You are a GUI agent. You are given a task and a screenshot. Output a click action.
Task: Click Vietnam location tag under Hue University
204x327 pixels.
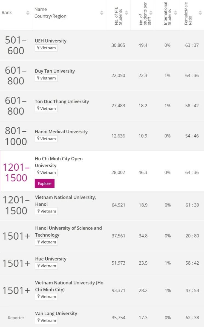46,266
